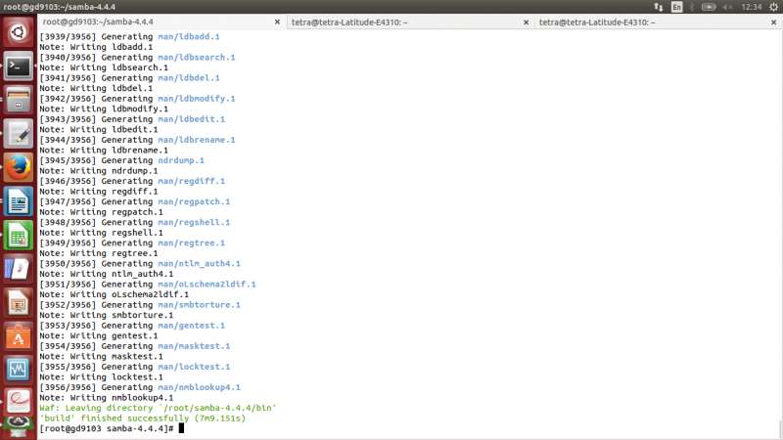Click man/regtree.1 file path

[x=191, y=242]
